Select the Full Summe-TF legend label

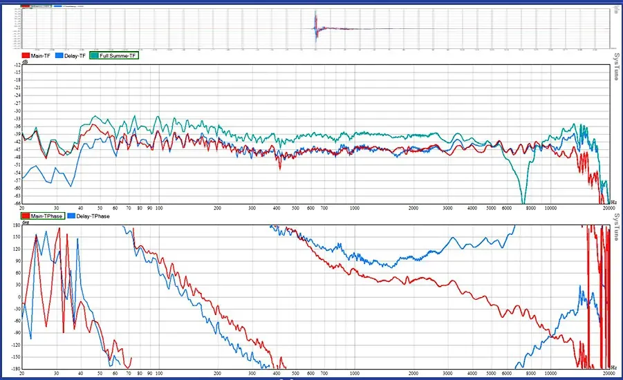click(x=119, y=55)
